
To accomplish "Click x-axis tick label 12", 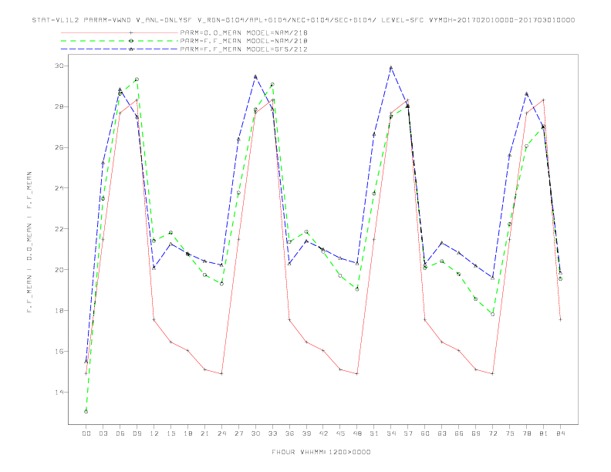I will coord(154,433).
